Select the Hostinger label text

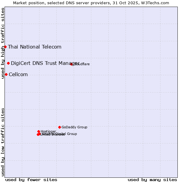coord(48,131)
